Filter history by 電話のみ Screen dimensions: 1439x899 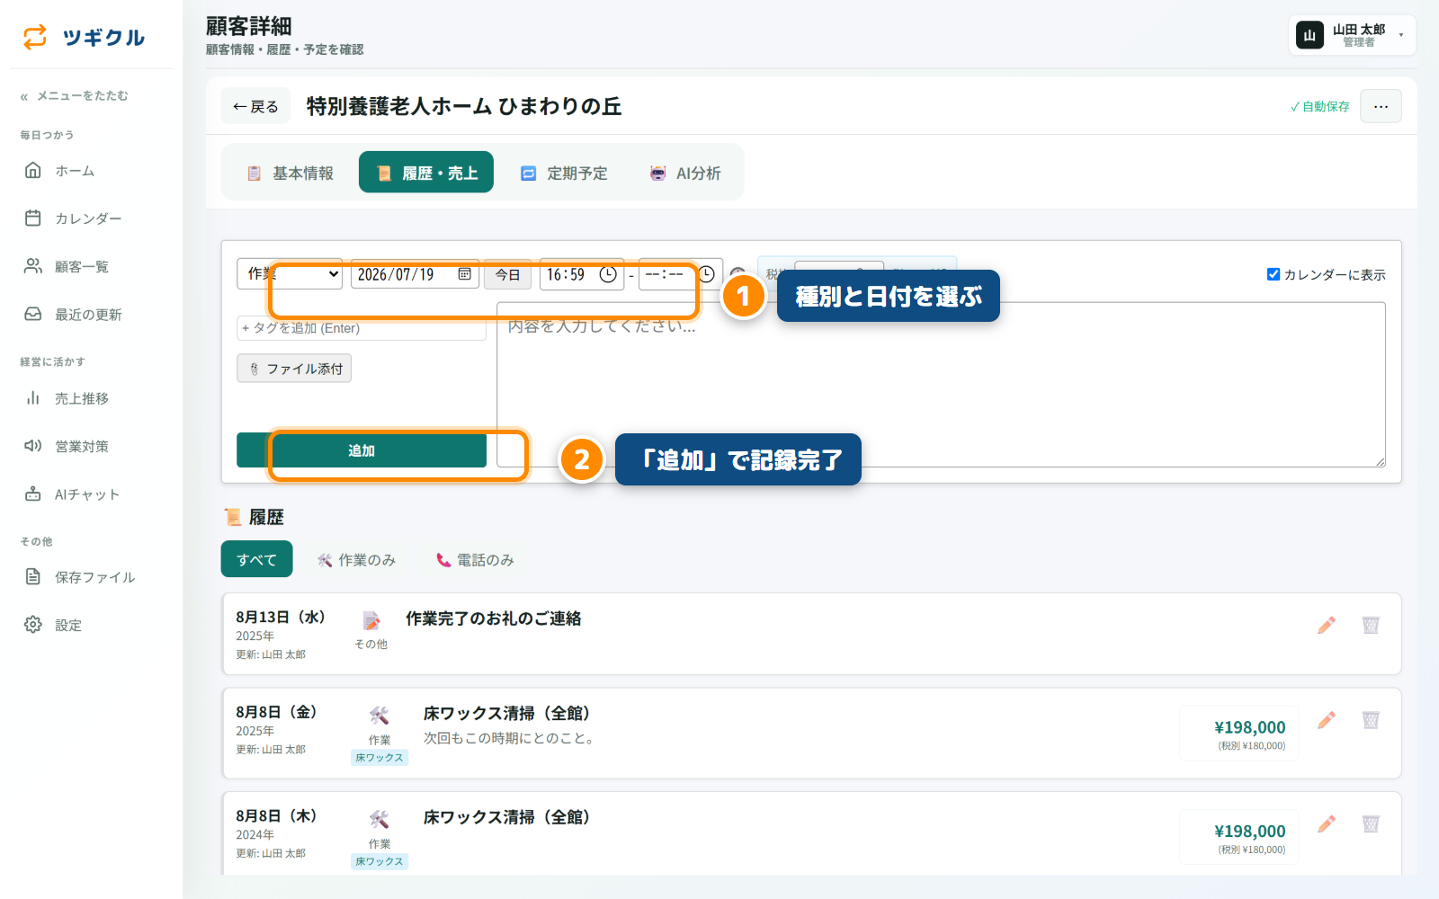pyautogui.click(x=475, y=559)
